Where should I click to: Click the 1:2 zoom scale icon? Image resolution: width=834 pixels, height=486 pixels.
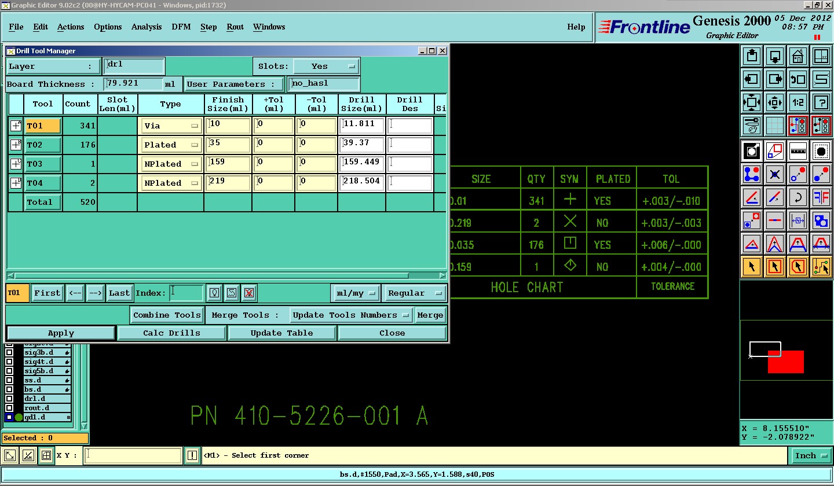point(798,102)
